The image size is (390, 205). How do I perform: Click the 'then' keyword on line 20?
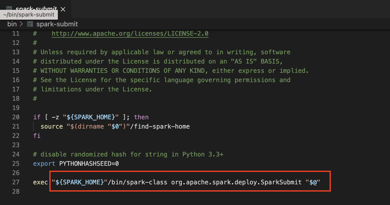click(141, 117)
